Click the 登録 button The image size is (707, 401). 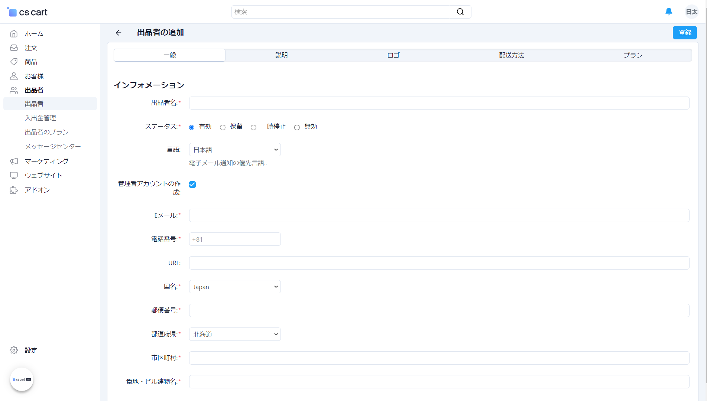(685, 33)
